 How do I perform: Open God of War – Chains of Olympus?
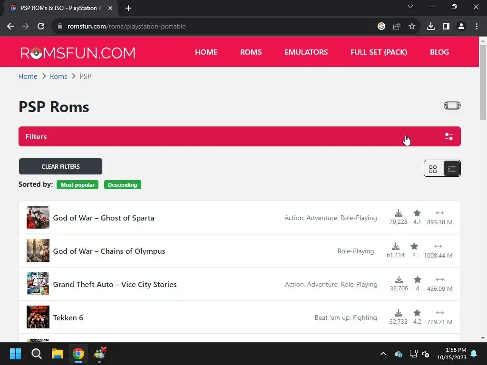point(109,251)
